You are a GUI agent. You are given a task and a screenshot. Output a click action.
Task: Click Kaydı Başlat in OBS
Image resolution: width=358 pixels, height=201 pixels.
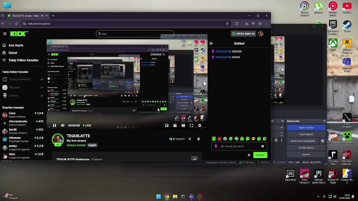[306, 134]
